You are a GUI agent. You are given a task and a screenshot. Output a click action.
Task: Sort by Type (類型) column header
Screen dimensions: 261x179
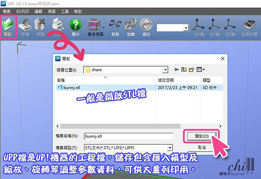tap(212, 80)
